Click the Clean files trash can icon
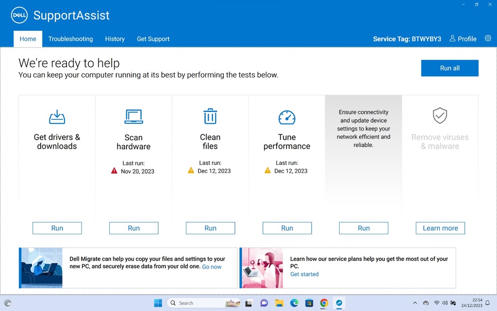 pyautogui.click(x=210, y=116)
